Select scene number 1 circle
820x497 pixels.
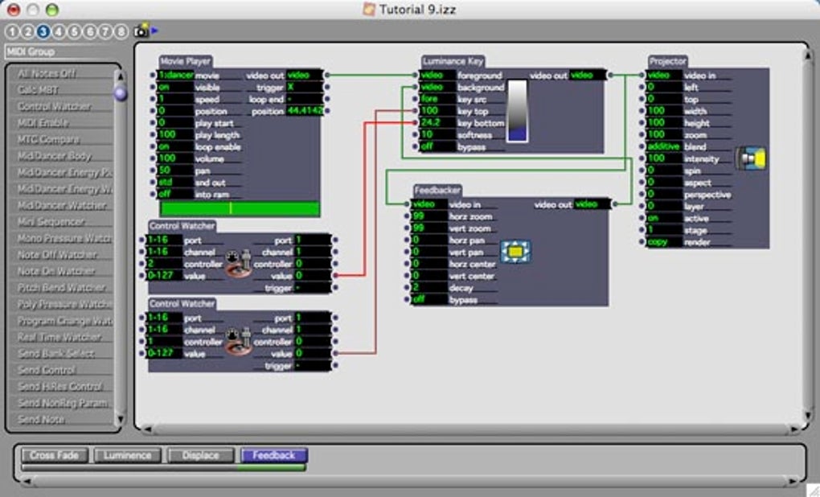(12, 32)
